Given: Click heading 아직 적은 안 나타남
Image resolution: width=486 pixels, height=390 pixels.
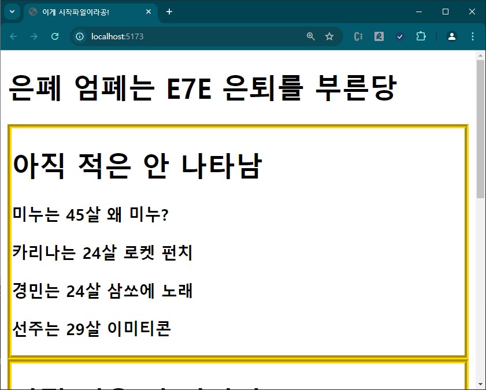Looking at the screenshot, I should (x=138, y=166).
